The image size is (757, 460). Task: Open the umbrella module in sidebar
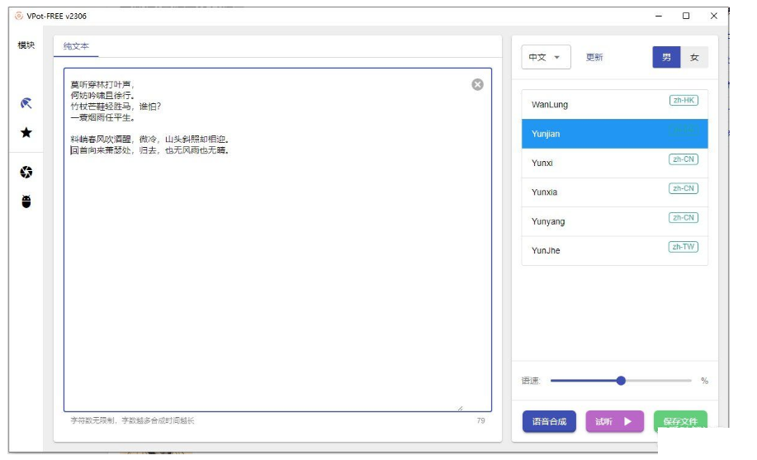click(x=26, y=103)
